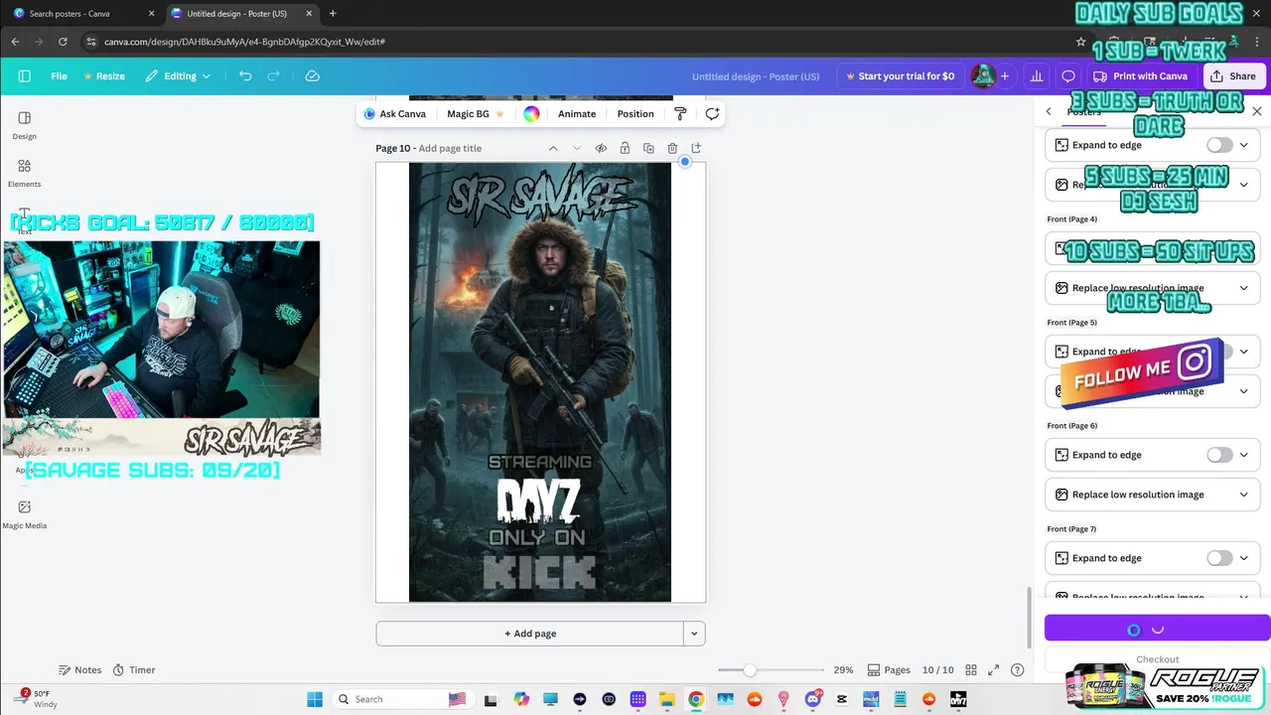The height and width of the screenshot is (715, 1271).
Task: Enter fullscreen presentation mode
Action: [x=994, y=670]
